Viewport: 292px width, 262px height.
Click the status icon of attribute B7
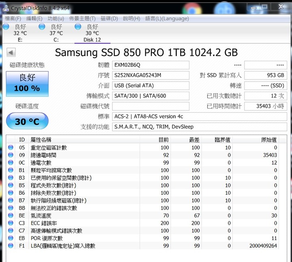point(11,200)
